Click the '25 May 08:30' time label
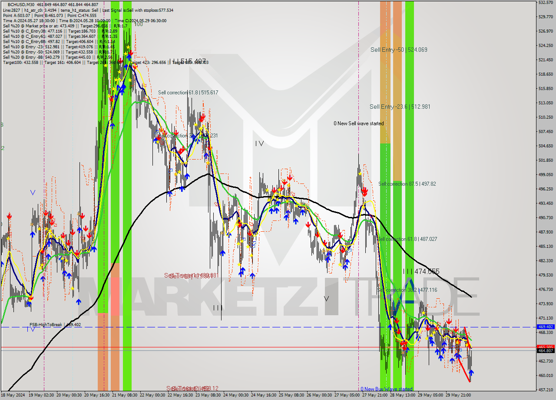 [x=291, y=395]
